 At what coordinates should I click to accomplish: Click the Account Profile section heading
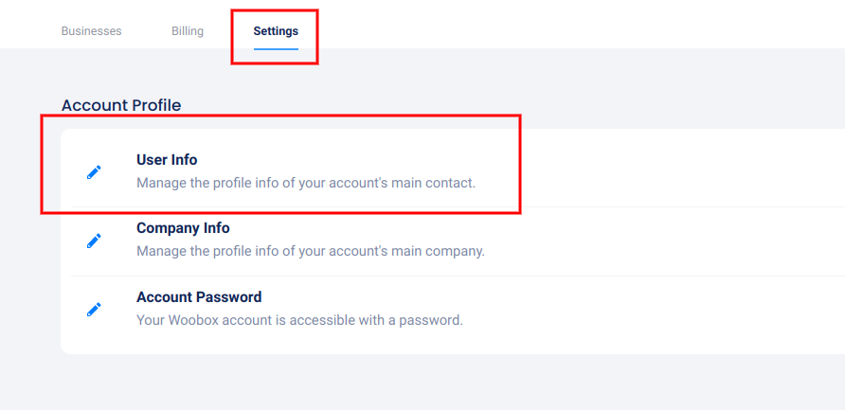point(121,105)
